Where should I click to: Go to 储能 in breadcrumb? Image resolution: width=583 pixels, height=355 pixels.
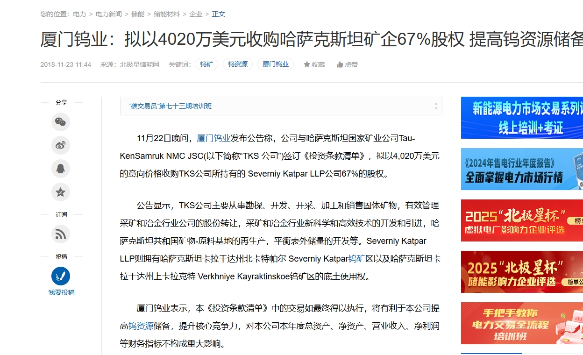(138, 14)
